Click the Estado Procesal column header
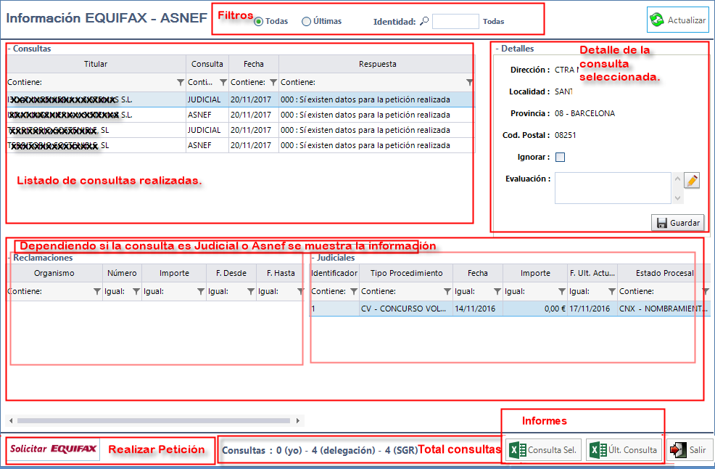This screenshot has height=469, width=715. click(x=664, y=273)
